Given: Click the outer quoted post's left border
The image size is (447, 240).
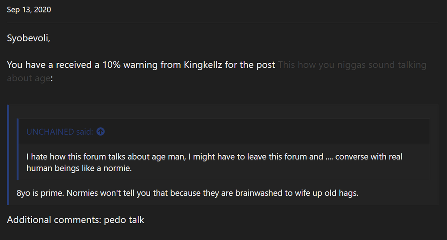Looking at the screenshot, I should click(x=8, y=154).
